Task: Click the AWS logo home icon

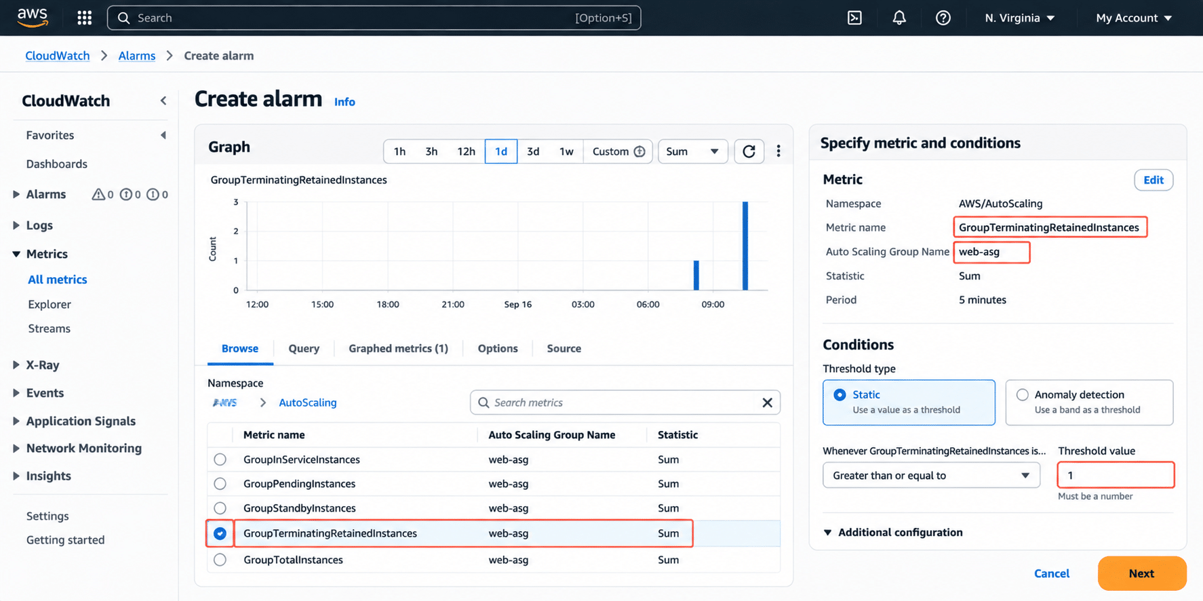Action: click(32, 18)
